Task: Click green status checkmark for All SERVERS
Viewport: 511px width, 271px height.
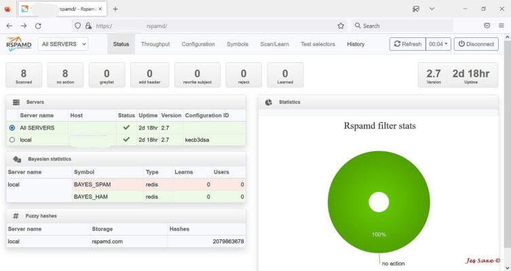Action: (126, 127)
